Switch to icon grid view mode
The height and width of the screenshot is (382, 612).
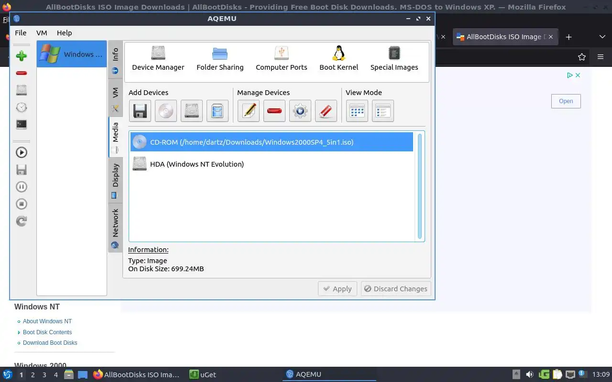[x=357, y=111]
